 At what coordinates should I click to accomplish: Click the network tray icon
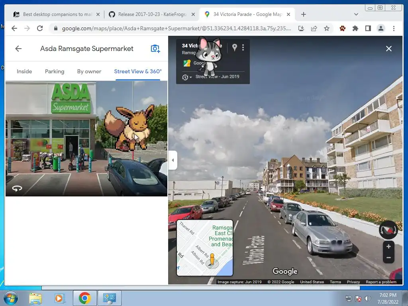(x=348, y=298)
